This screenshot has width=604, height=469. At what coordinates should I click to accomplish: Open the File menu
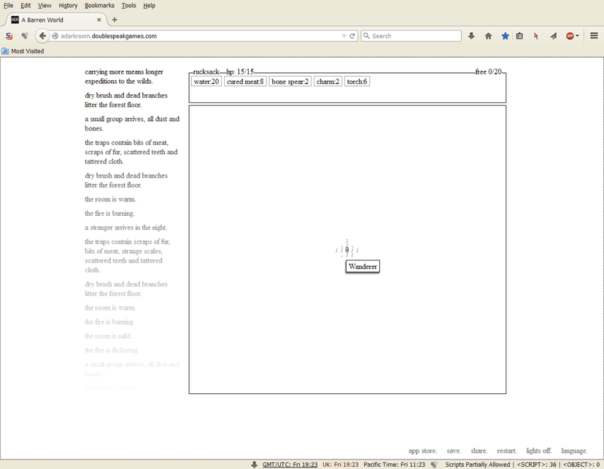tap(8, 5)
